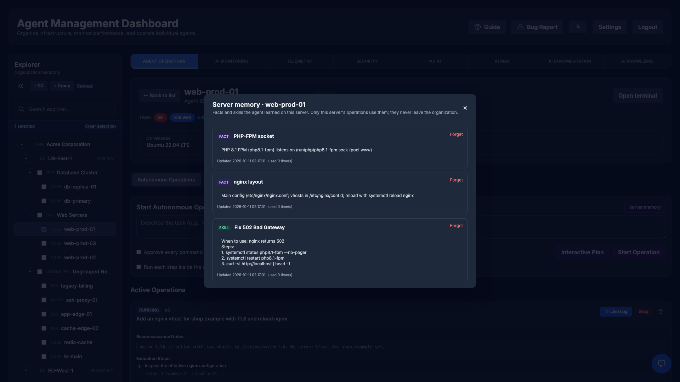The height and width of the screenshot is (382, 680).
Task: Open the Security tab
Action: tap(367, 61)
